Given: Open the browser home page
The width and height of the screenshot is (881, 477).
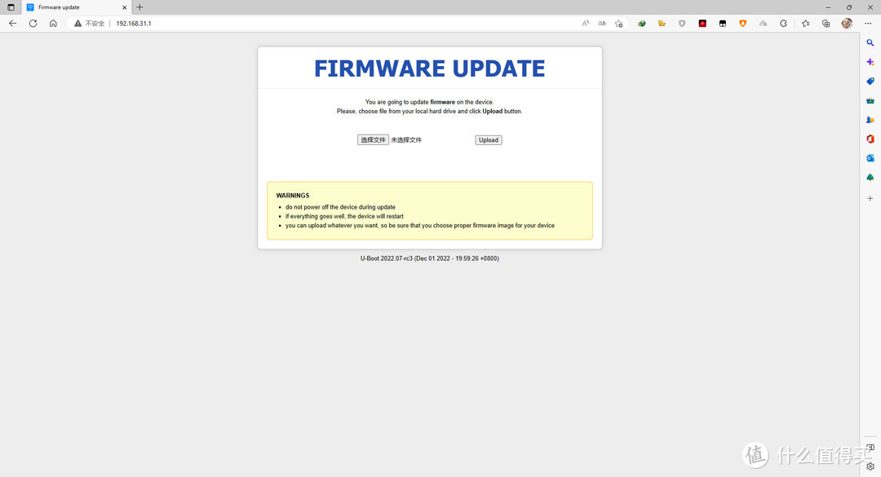Looking at the screenshot, I should [53, 24].
